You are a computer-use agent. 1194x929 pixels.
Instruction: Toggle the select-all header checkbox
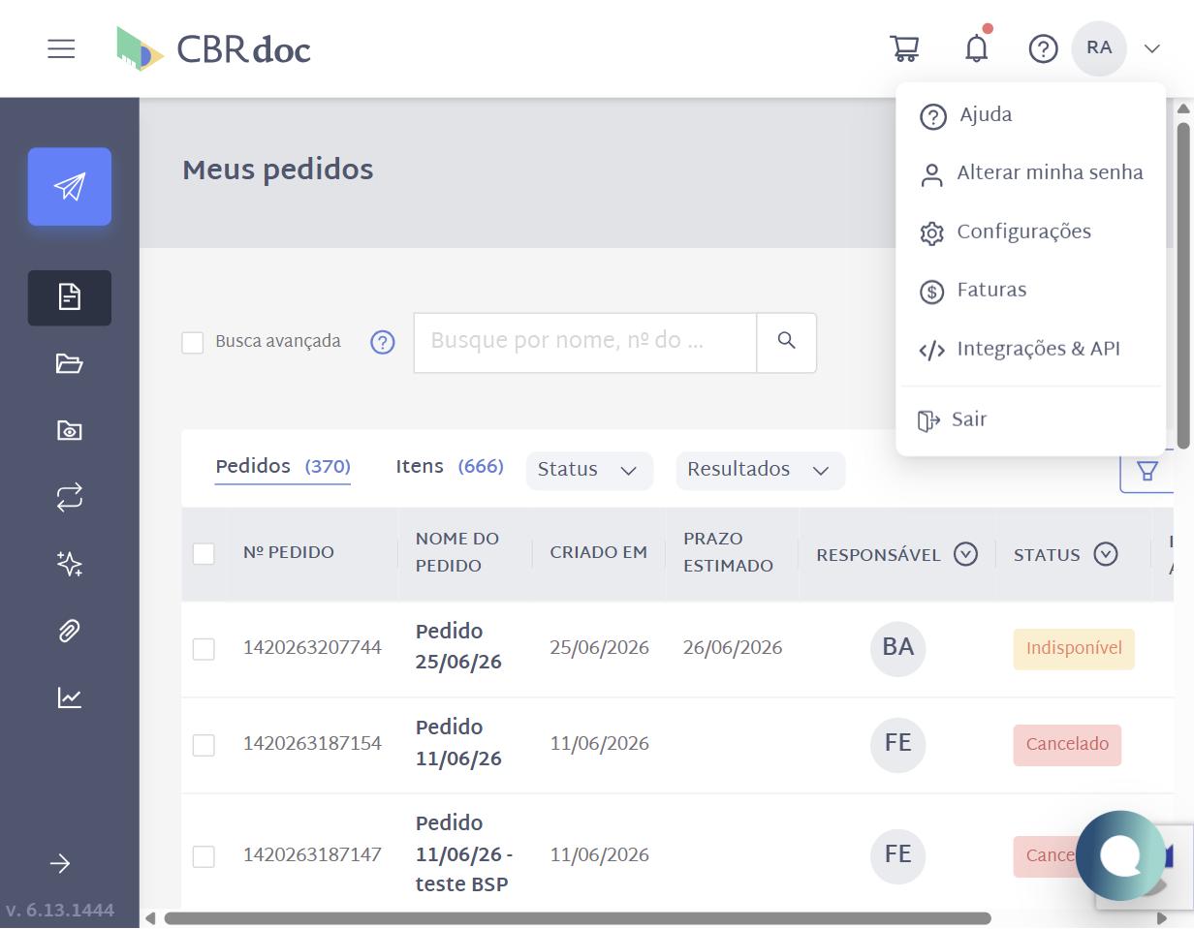click(204, 553)
